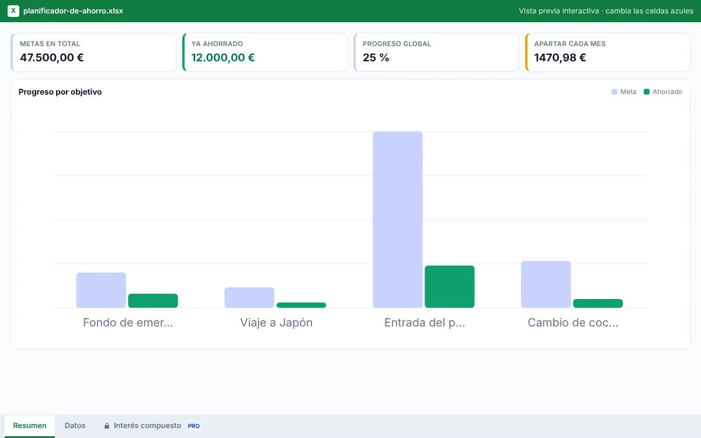The image size is (701, 438).
Task: Click the Cambio de coc... axis label
Action: point(573,322)
